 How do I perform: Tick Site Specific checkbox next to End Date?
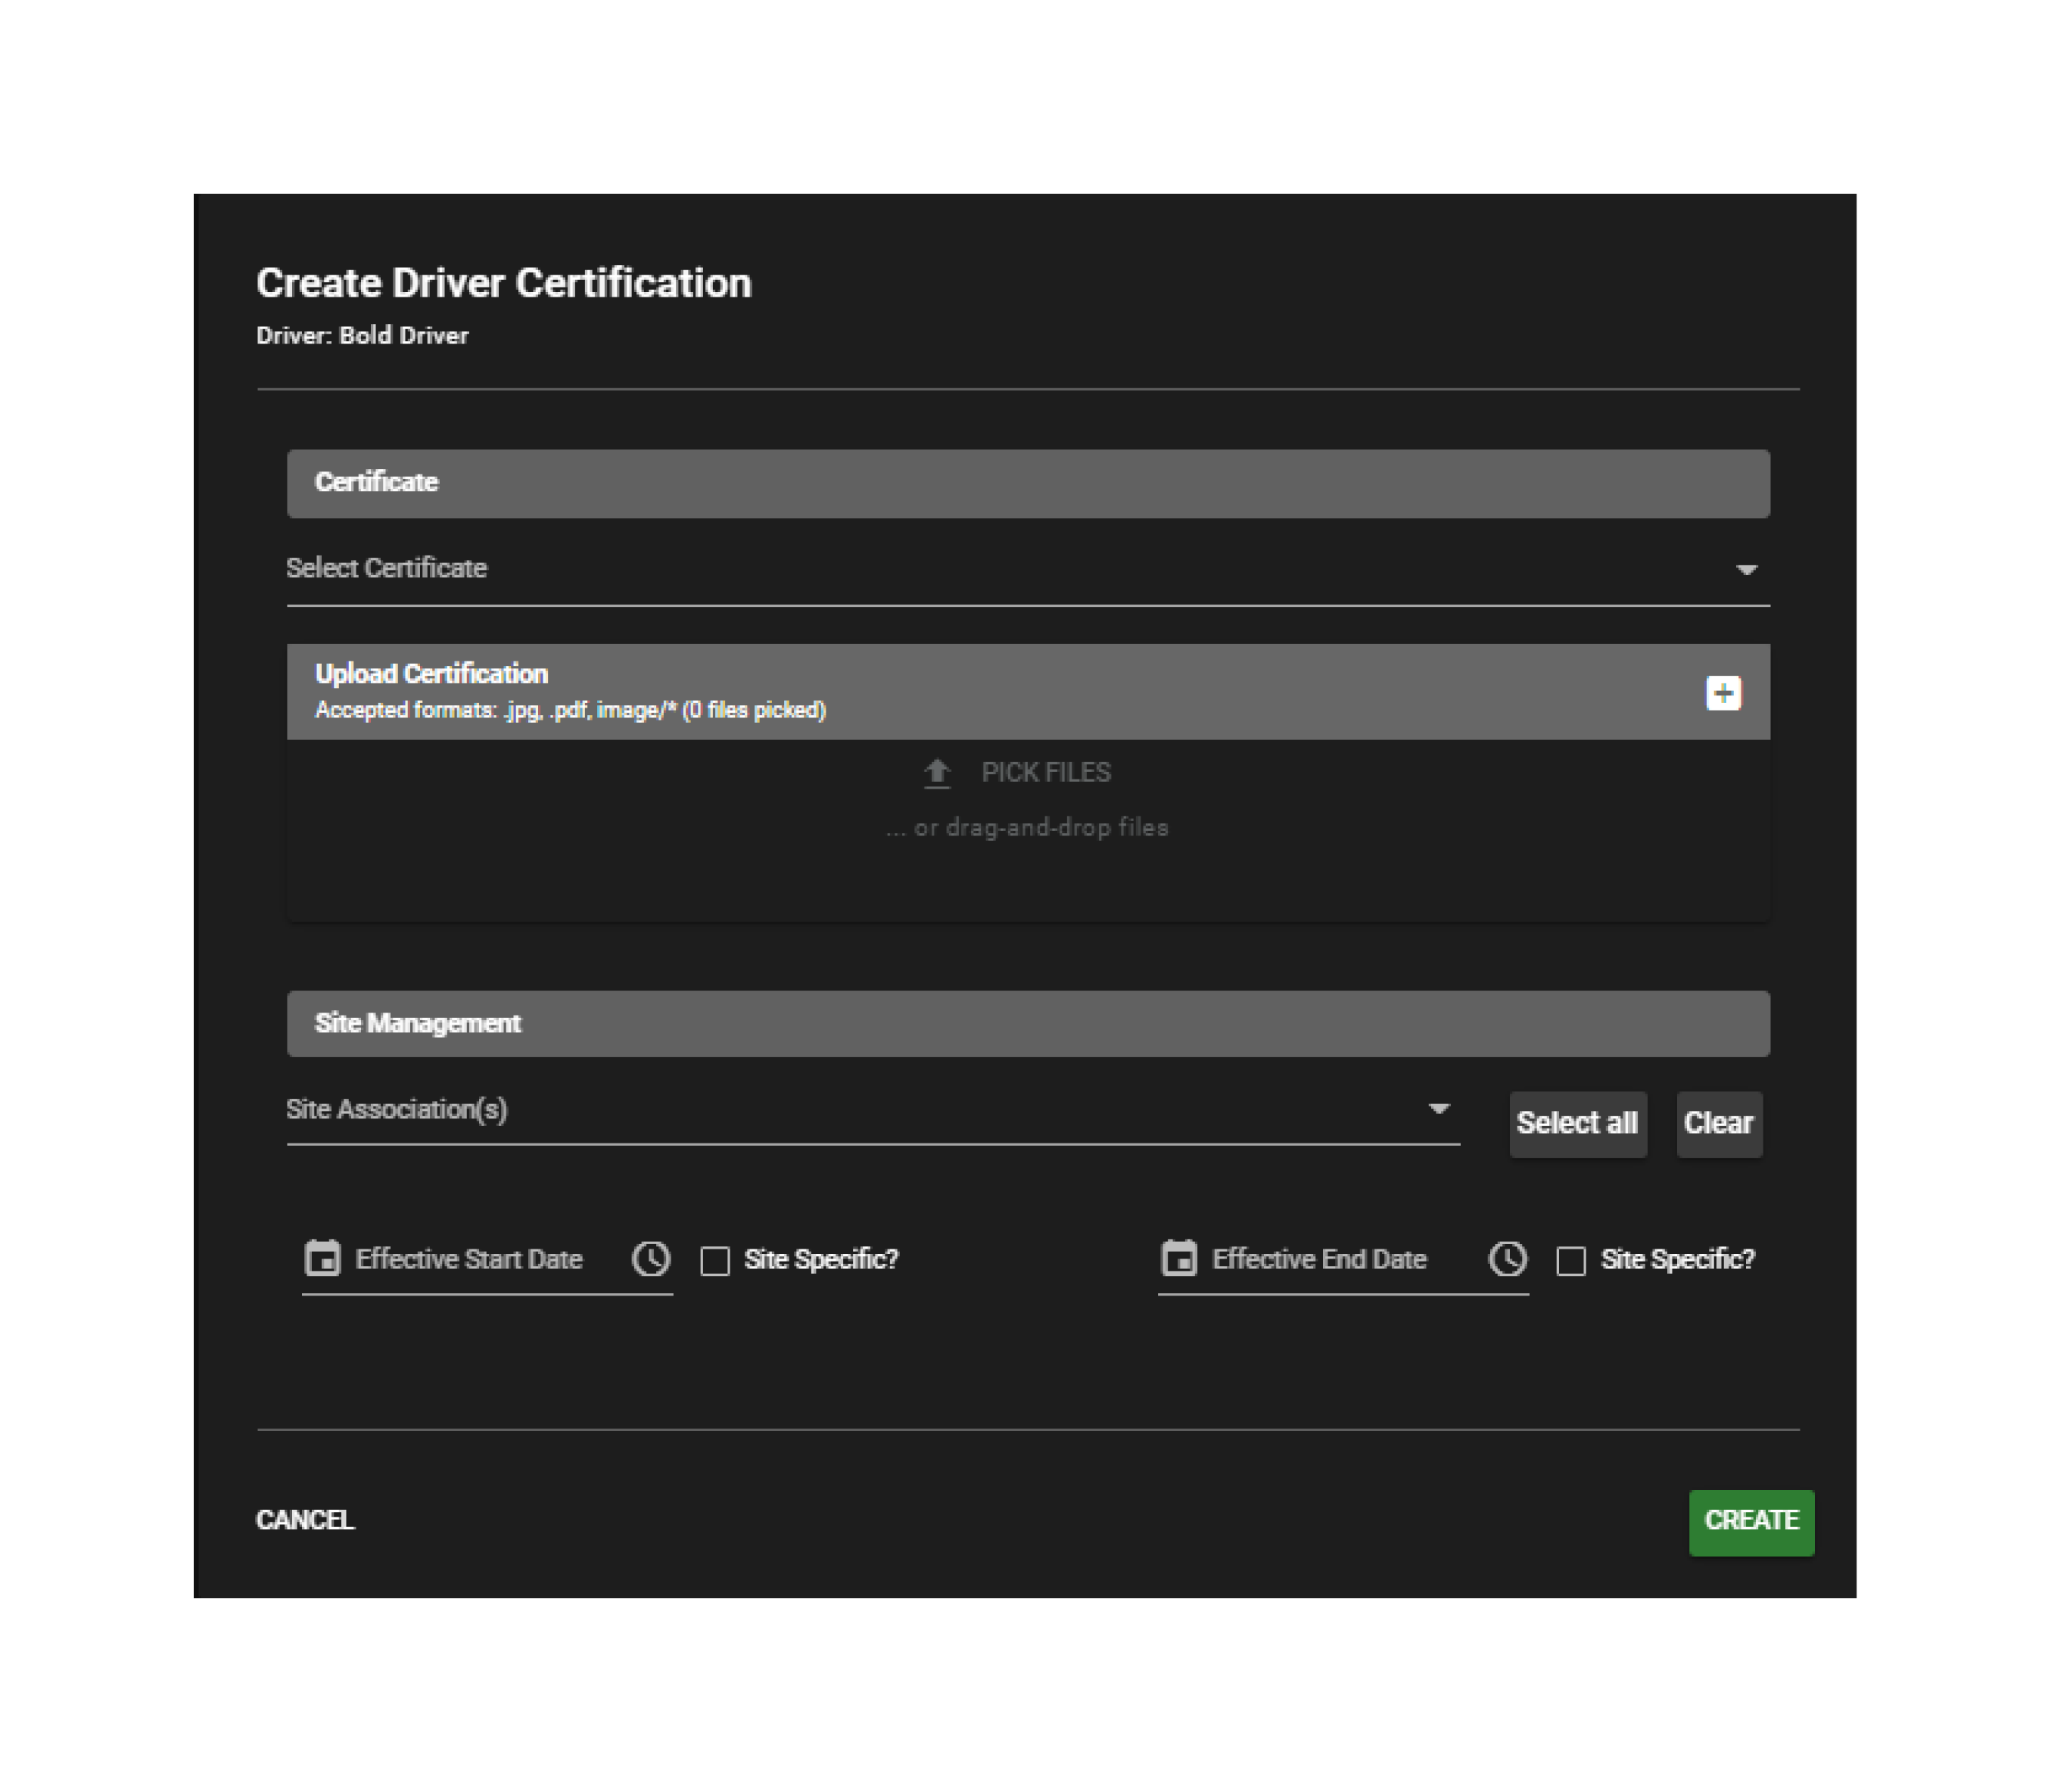pyautogui.click(x=1570, y=1260)
